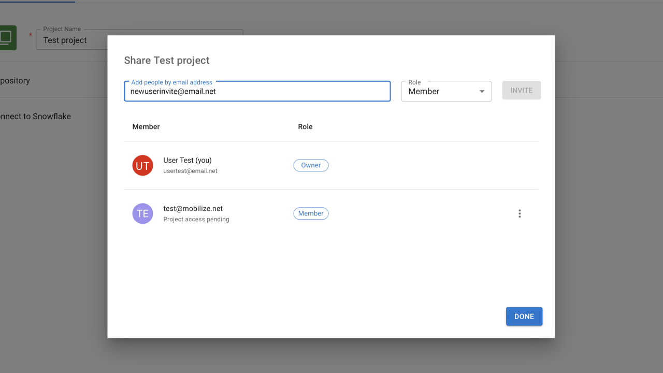The image size is (663, 373).
Task: Click the Owner role chip
Action: [311, 165]
